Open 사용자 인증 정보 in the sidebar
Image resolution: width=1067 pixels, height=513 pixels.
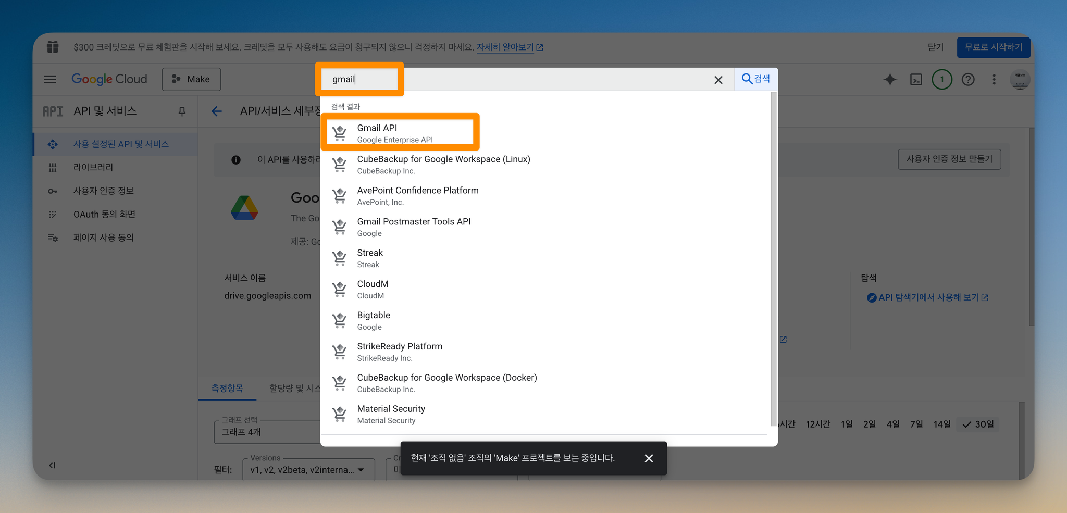pyautogui.click(x=115, y=191)
